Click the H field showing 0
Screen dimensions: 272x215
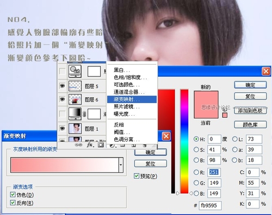(x=214, y=139)
